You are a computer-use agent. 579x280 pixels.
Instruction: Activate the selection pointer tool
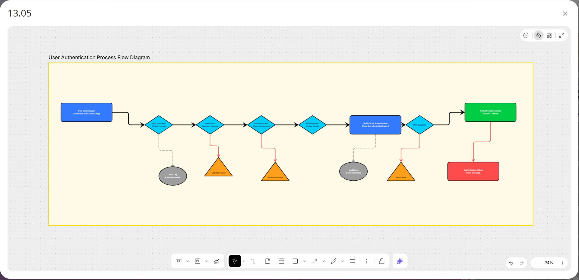[x=235, y=261]
